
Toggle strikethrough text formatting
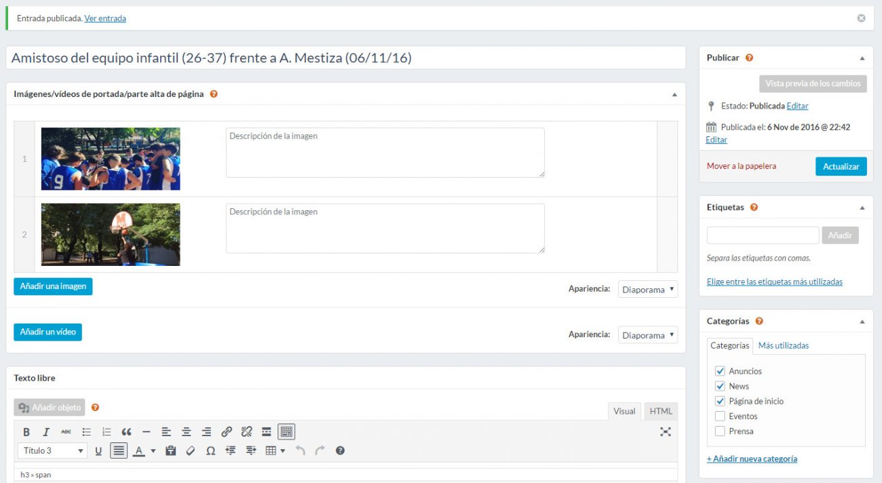pyautogui.click(x=66, y=431)
